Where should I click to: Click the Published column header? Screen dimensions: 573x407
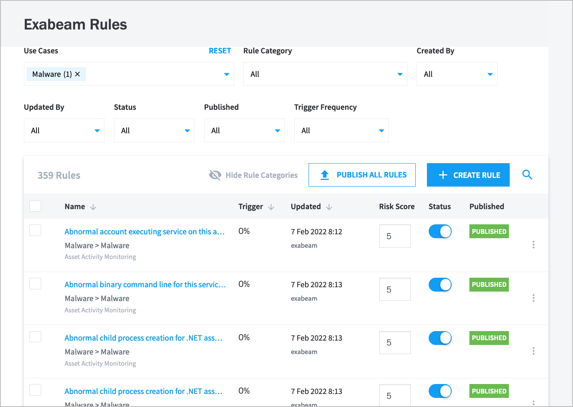[x=487, y=207]
